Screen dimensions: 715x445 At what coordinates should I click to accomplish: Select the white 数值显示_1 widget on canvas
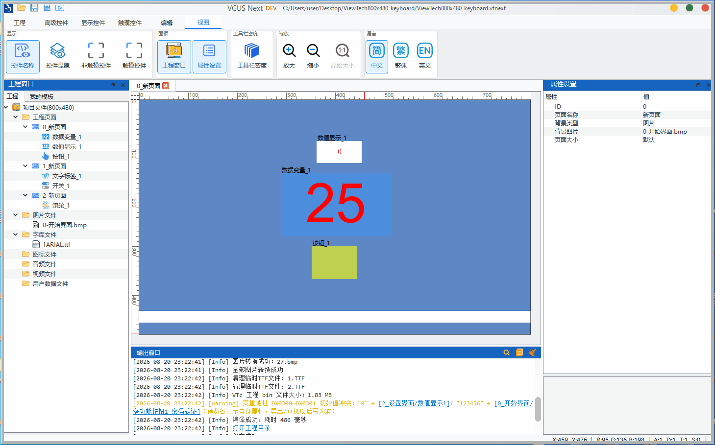click(x=339, y=152)
